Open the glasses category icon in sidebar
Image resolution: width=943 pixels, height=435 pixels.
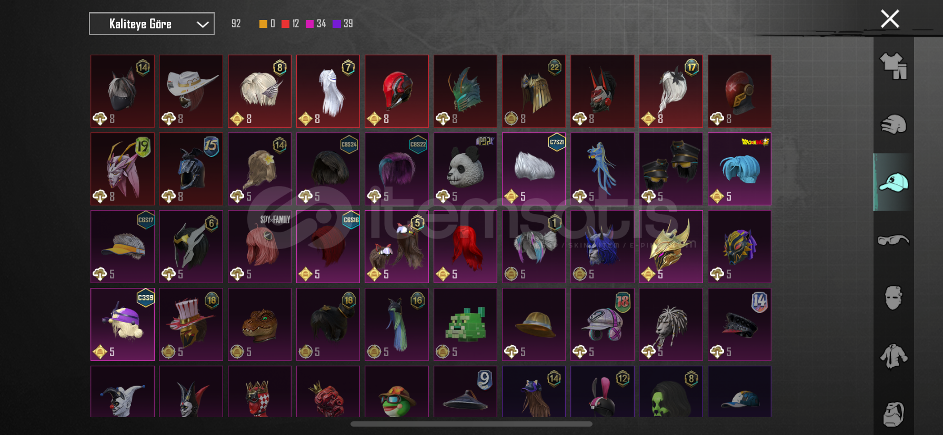tap(894, 240)
